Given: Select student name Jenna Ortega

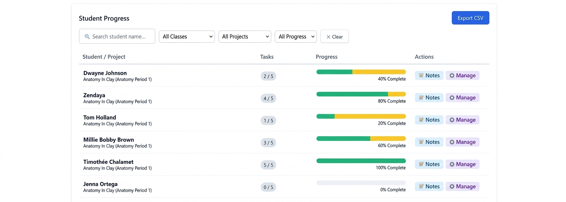Looking at the screenshot, I should (100, 184).
